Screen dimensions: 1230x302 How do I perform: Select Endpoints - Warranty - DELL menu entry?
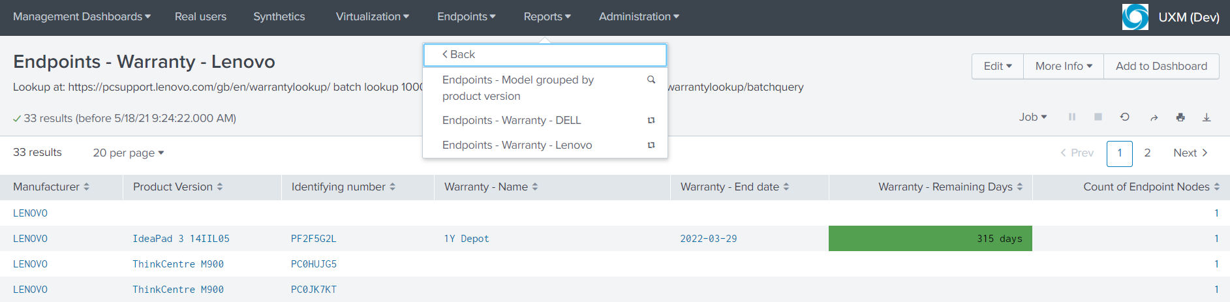[x=511, y=120]
